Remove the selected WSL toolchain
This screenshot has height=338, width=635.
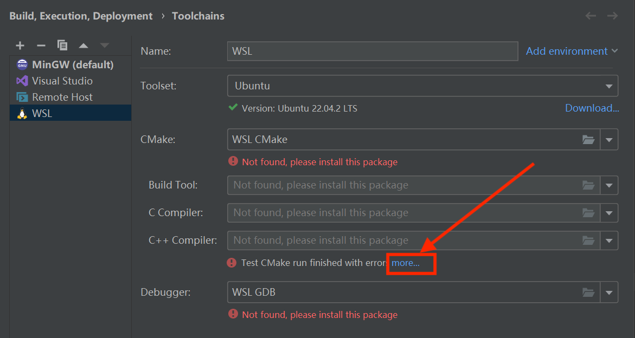(41, 45)
